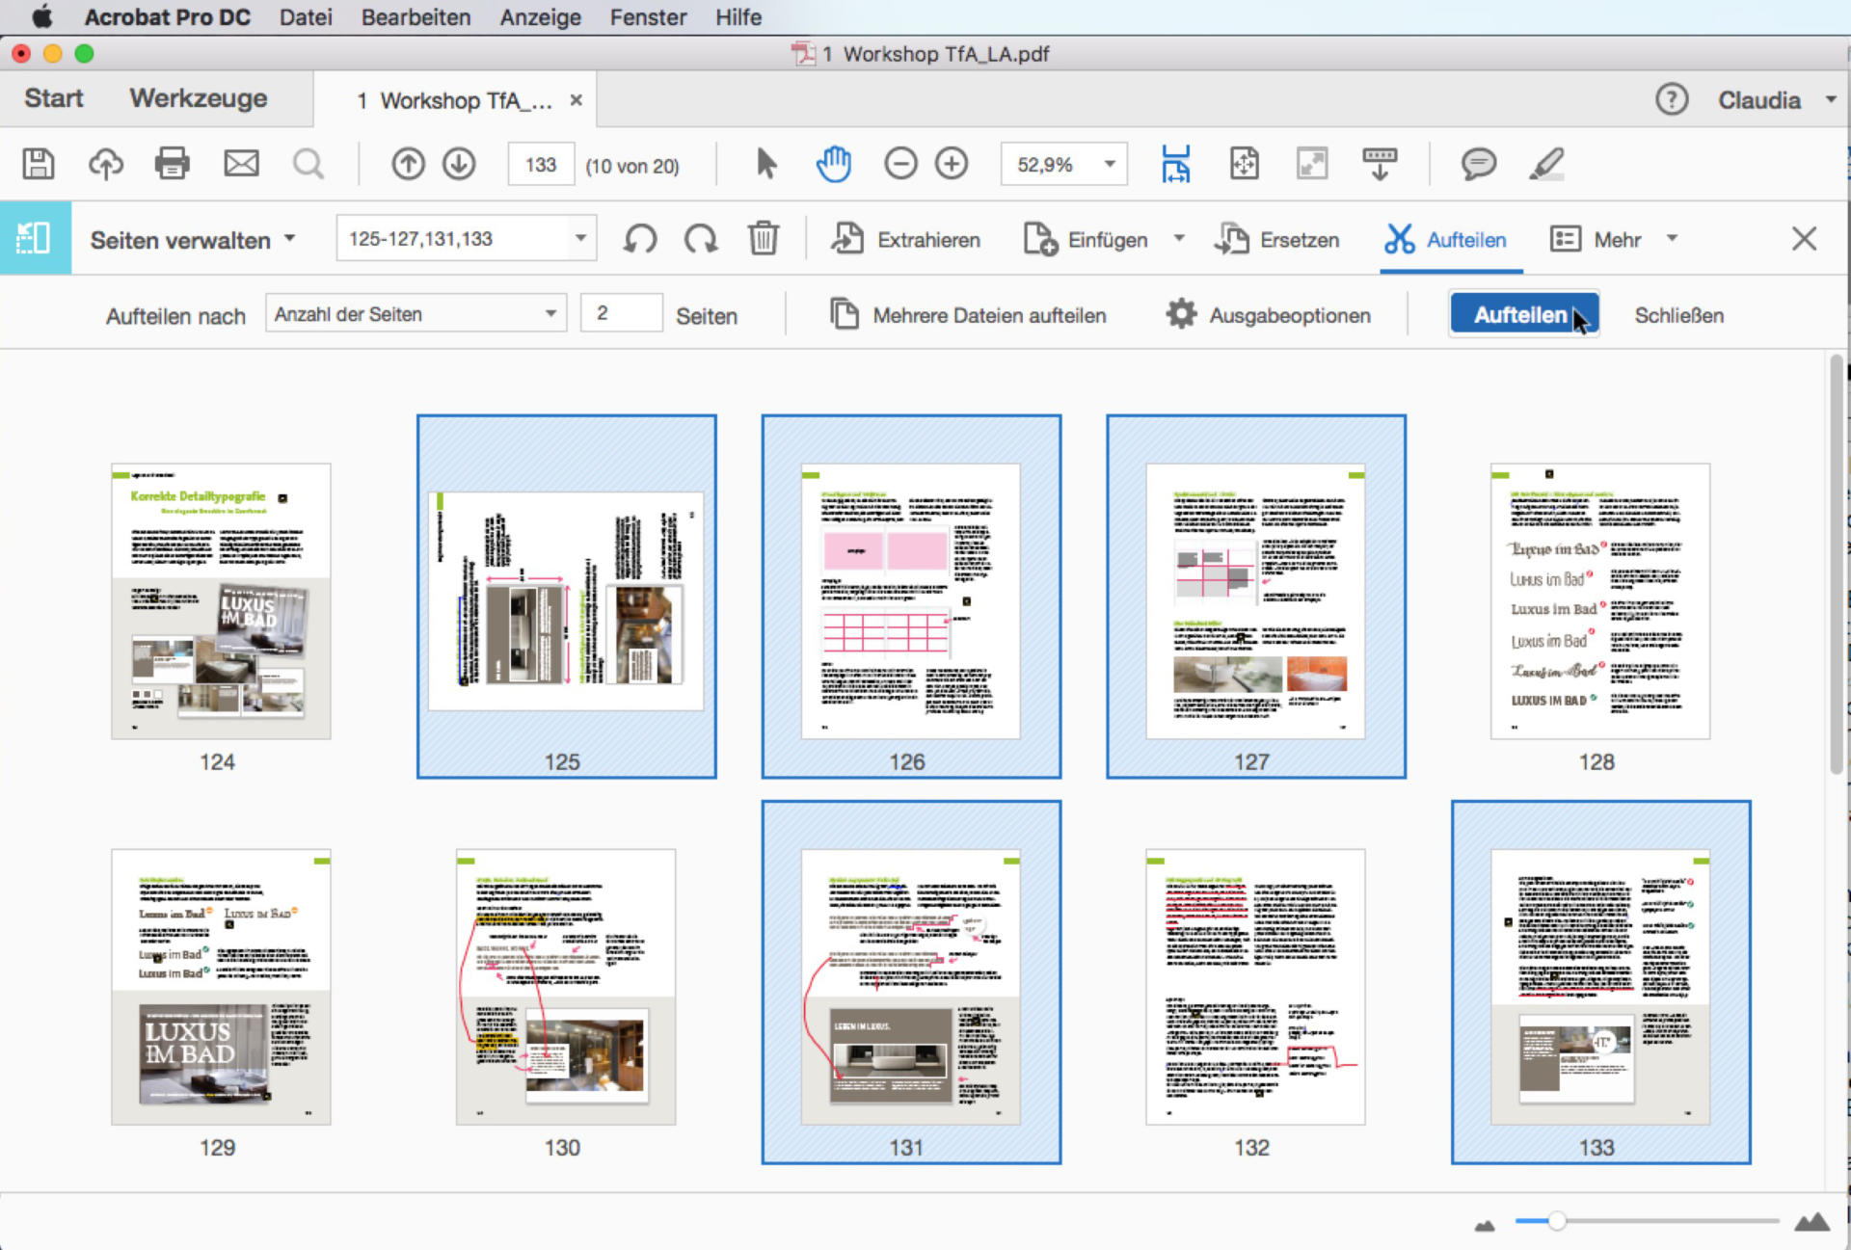Print the document with the printer icon
Image resolution: width=1851 pixels, height=1250 pixels.
(173, 164)
